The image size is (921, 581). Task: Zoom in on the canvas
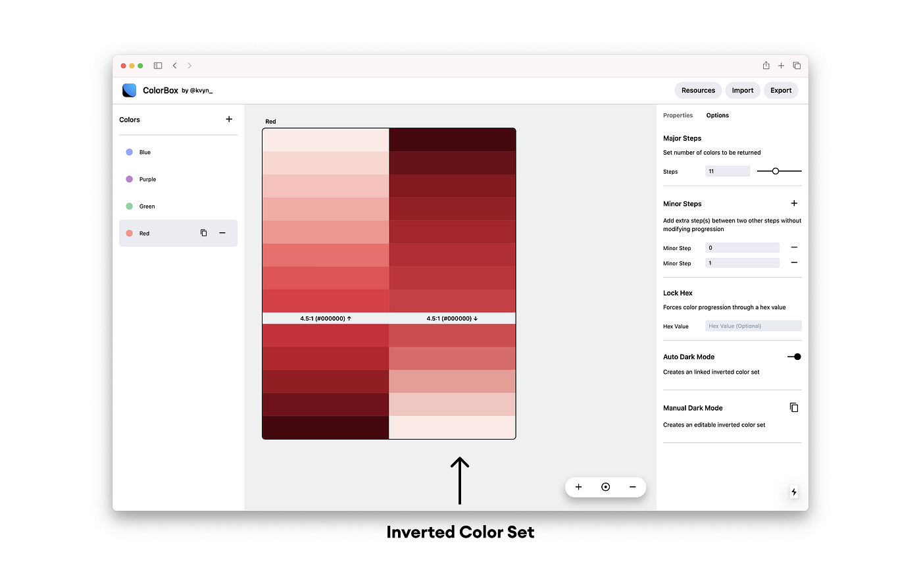[x=578, y=487]
